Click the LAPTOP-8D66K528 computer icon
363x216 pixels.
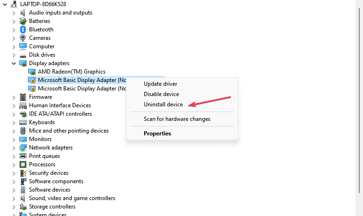14,4
